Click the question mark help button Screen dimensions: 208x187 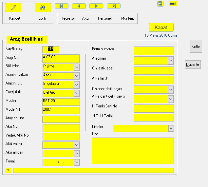click(8, 170)
